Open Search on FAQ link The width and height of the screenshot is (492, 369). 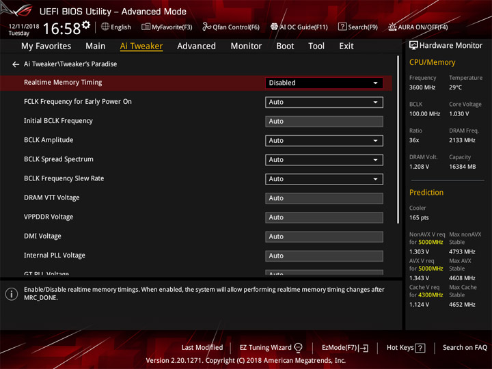(x=465, y=348)
